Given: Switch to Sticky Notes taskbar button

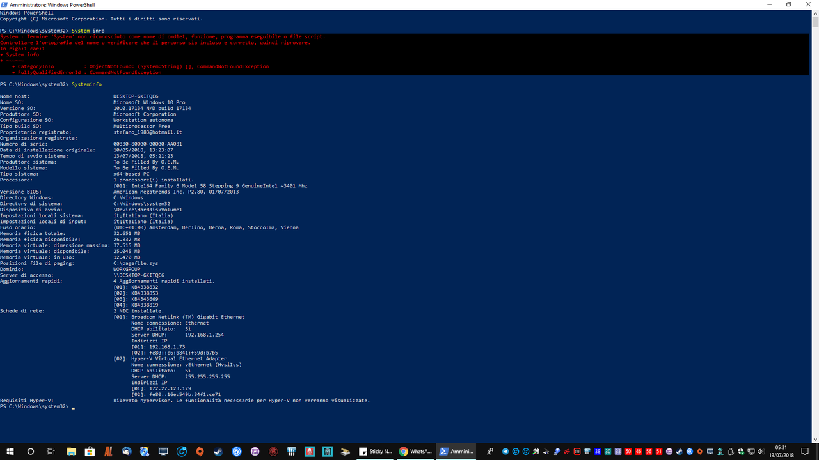Looking at the screenshot, I should click(x=376, y=451).
